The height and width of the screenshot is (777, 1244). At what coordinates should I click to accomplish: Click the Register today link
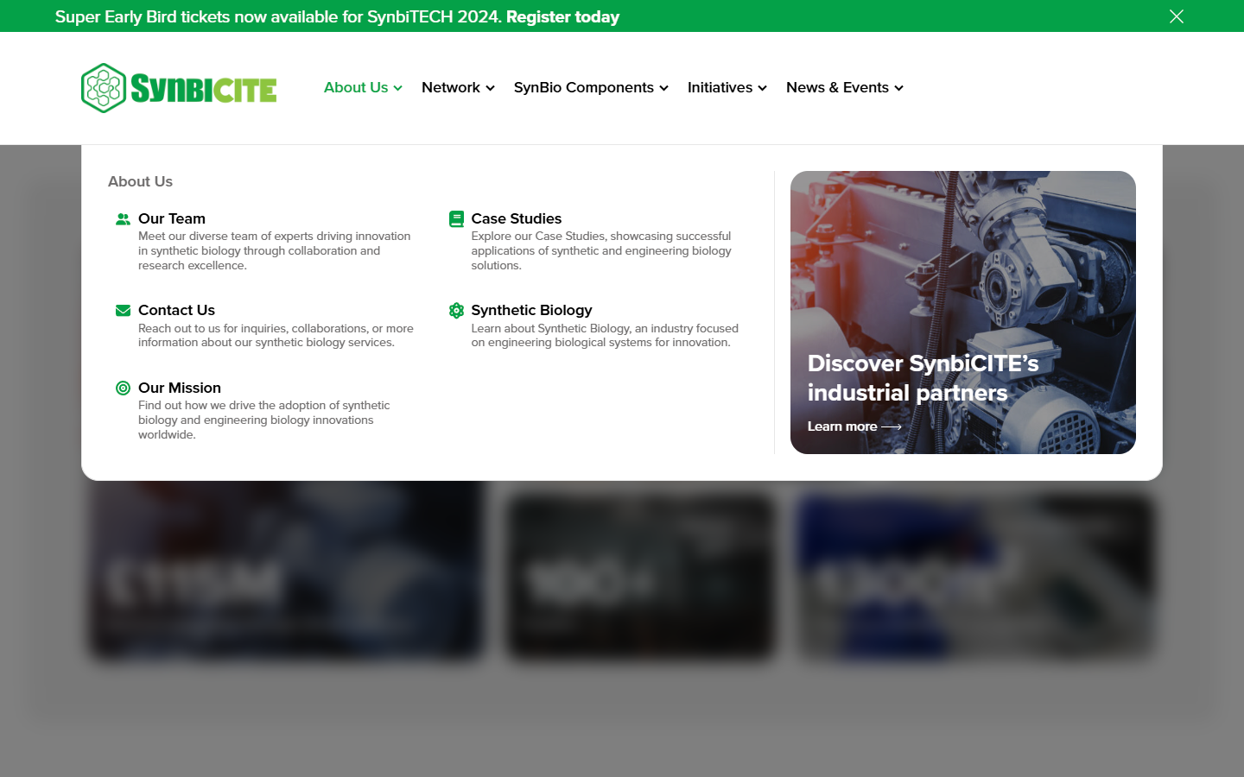(x=562, y=16)
